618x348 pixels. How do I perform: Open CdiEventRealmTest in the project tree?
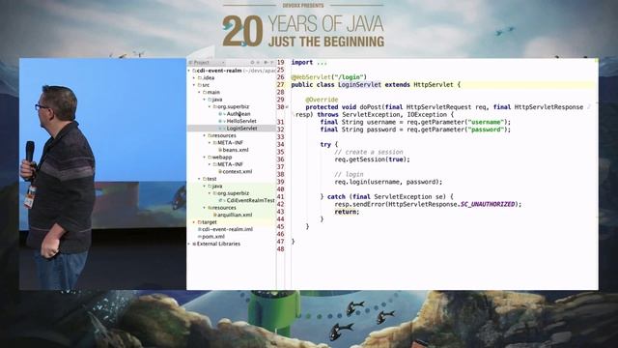pyautogui.click(x=250, y=200)
